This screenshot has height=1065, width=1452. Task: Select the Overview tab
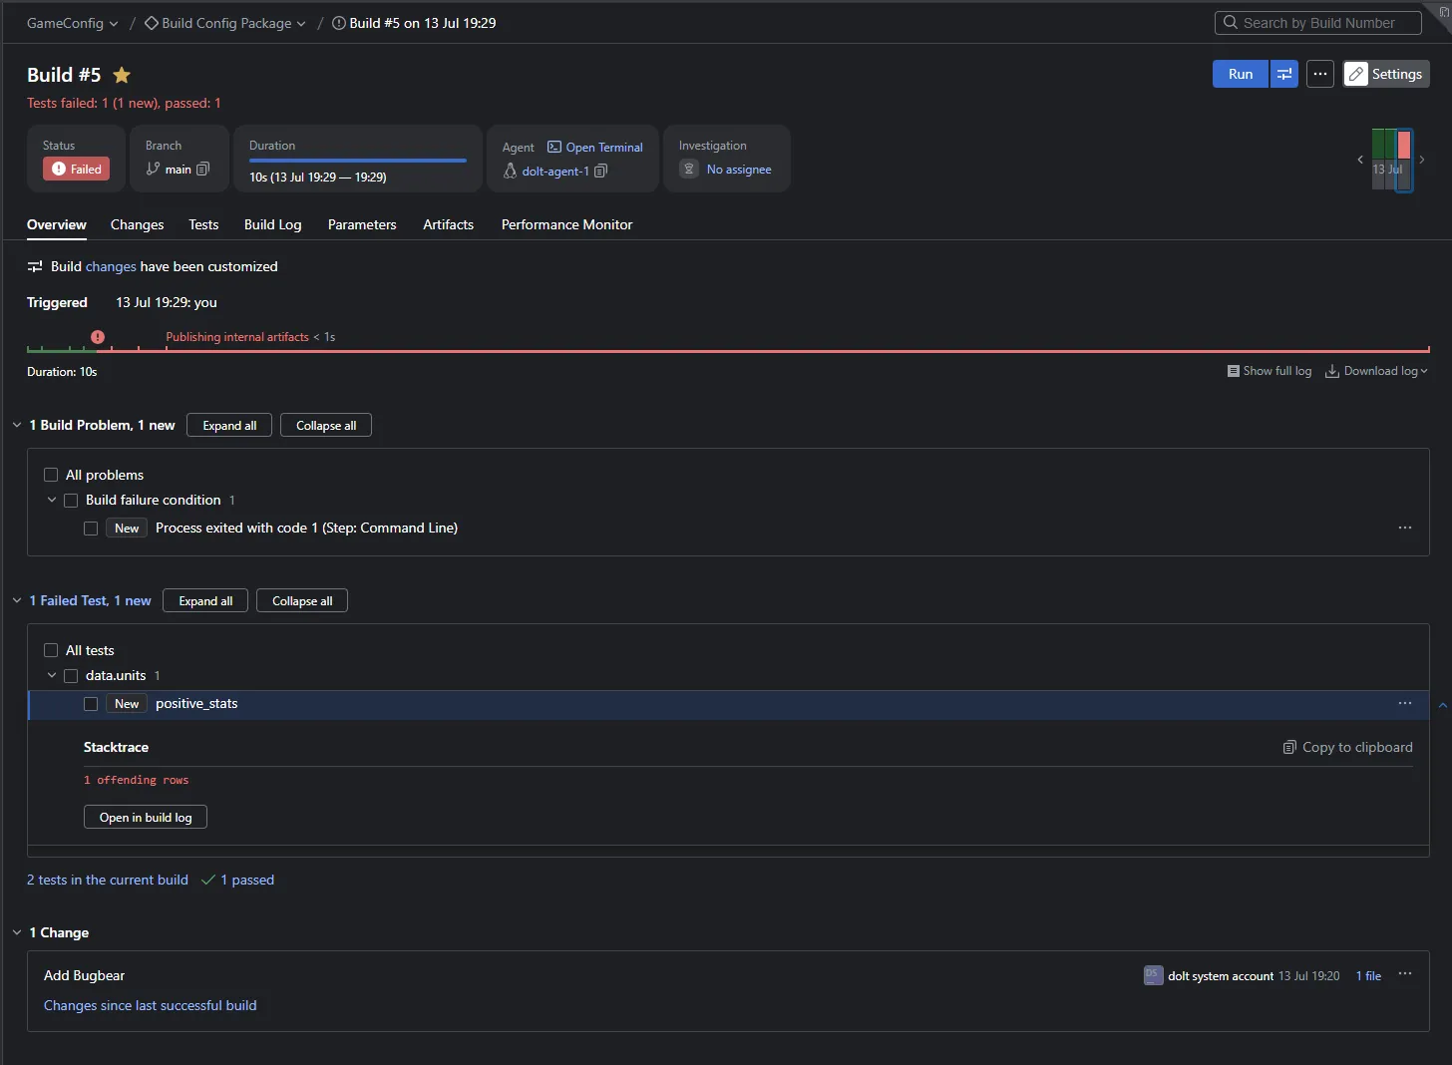click(57, 224)
